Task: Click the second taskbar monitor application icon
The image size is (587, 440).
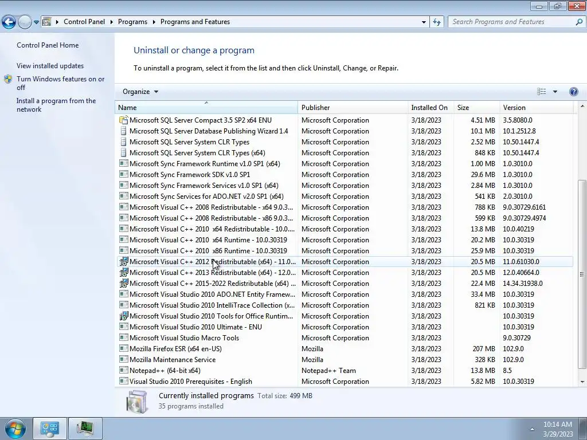Action: click(x=85, y=429)
